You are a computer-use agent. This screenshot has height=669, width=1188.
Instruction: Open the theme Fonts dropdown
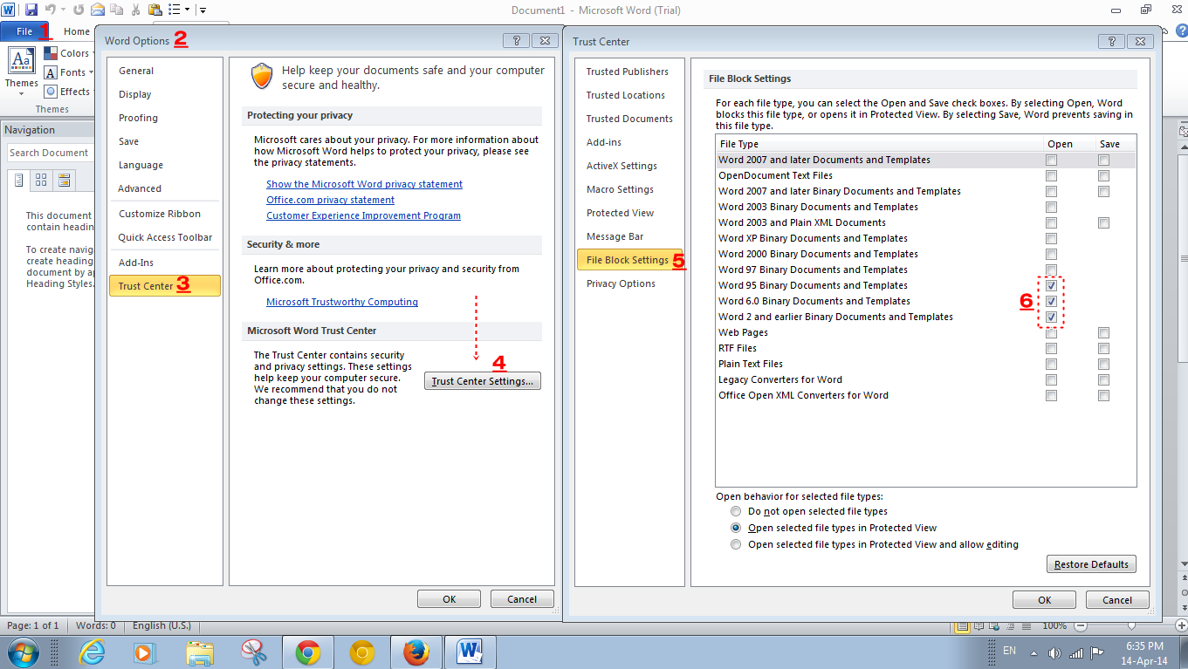coord(91,72)
